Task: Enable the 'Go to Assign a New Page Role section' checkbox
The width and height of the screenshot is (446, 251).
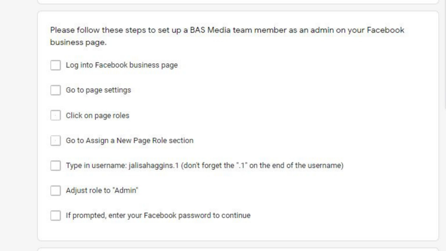Action: tap(55, 141)
